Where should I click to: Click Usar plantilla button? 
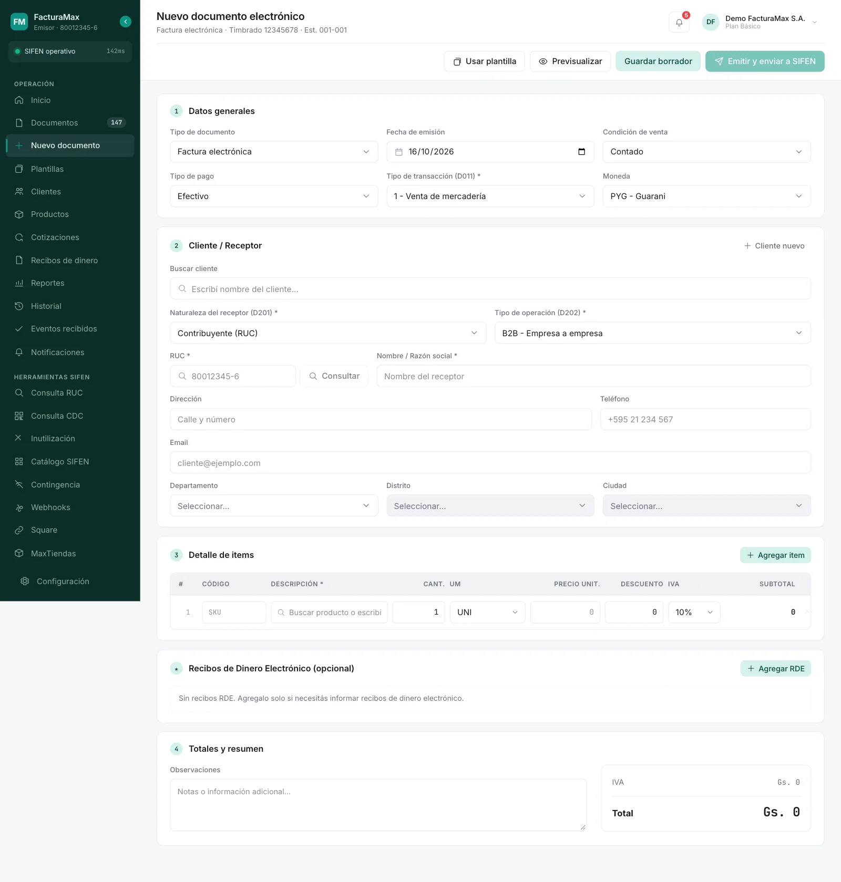click(484, 61)
